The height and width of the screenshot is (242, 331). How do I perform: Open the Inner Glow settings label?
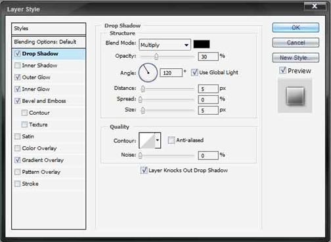tap(36, 89)
